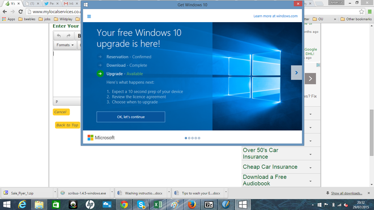Viewport: 374px width, 210px height.
Task: Bookmark this page with the star icon
Action: [362, 11]
